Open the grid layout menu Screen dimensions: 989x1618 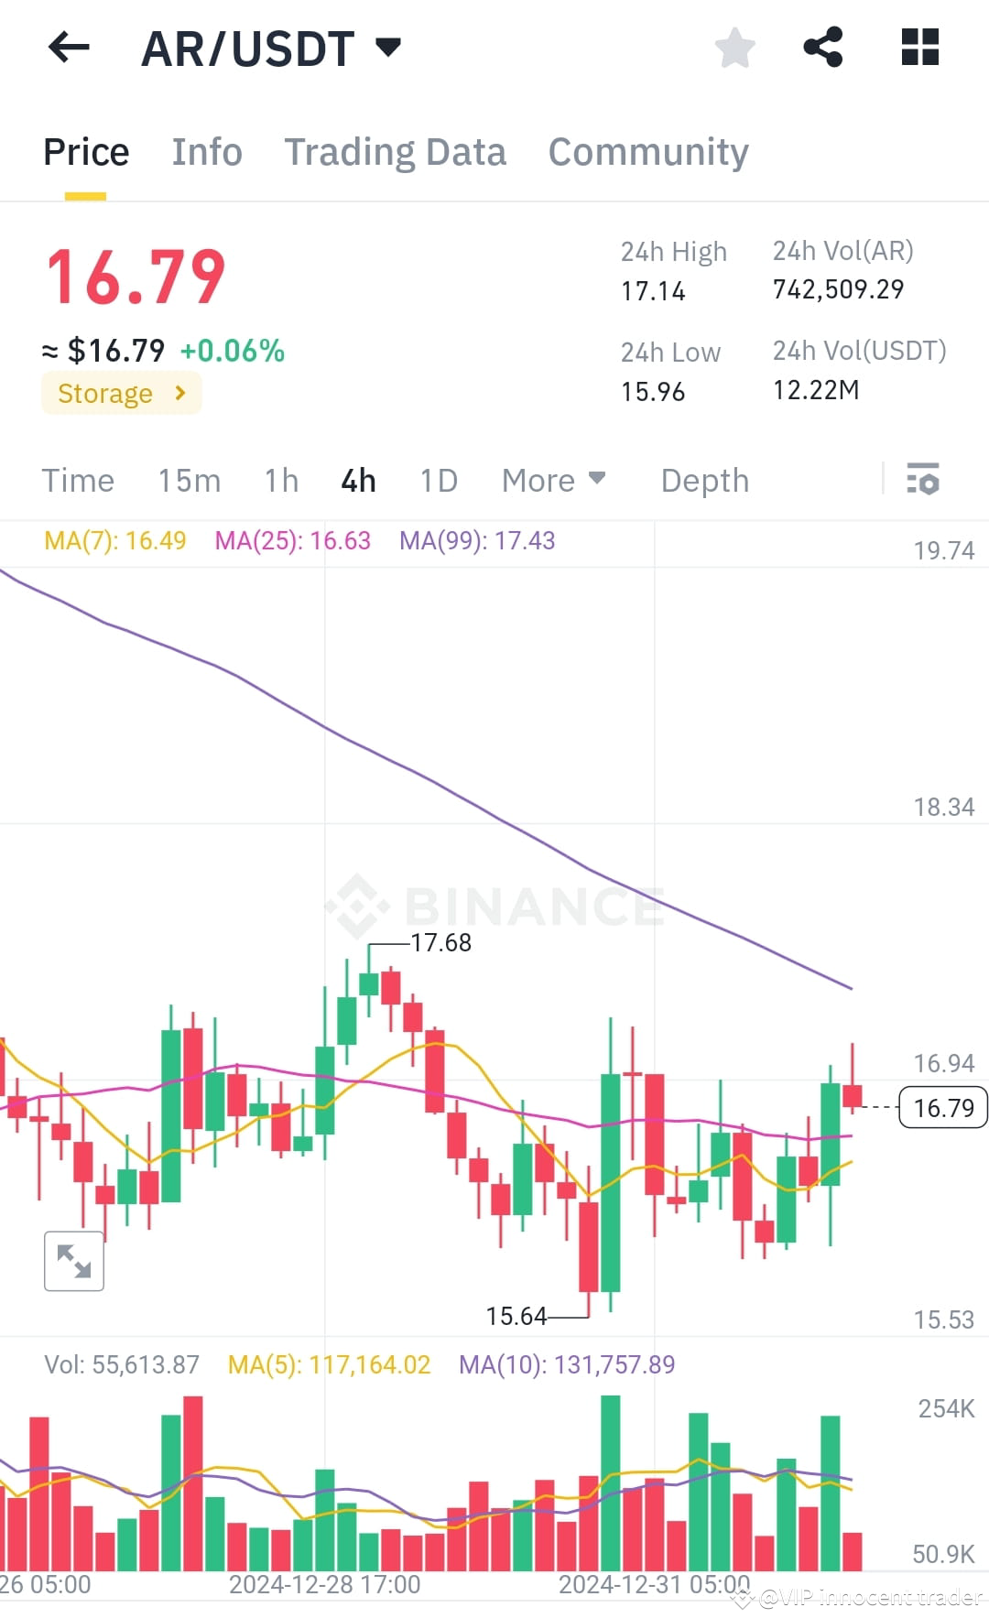[x=919, y=48]
